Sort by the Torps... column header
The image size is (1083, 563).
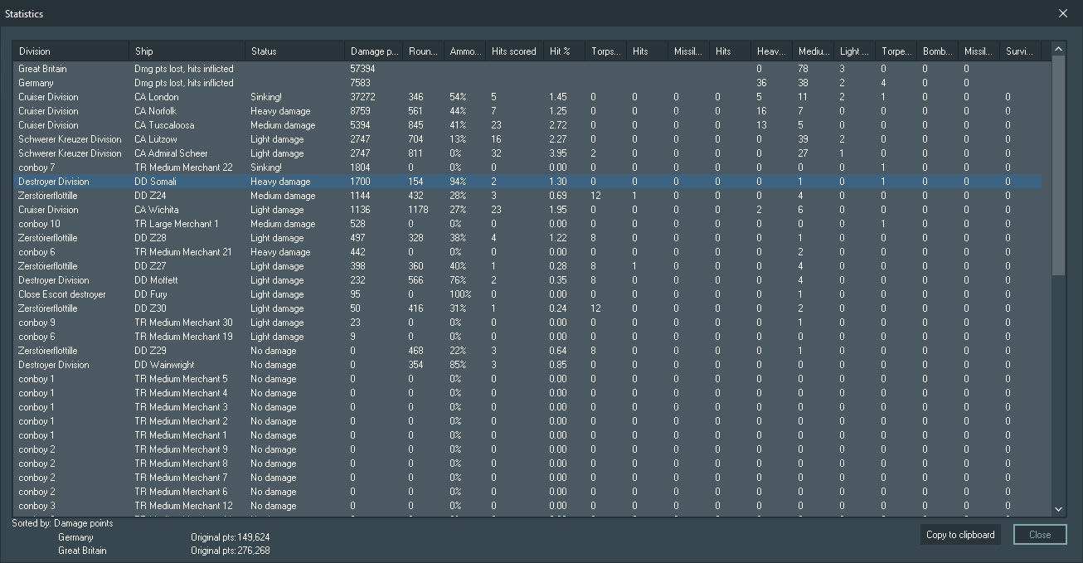[x=606, y=51]
